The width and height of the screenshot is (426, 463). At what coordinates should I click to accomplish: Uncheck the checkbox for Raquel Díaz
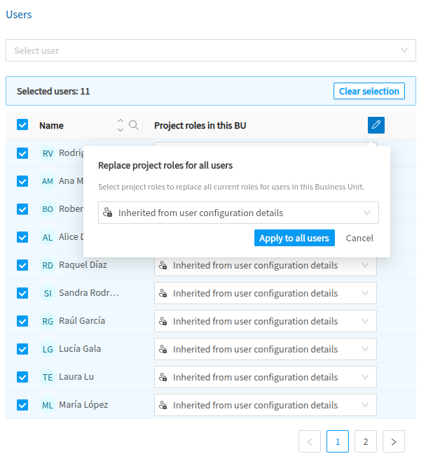click(22, 265)
